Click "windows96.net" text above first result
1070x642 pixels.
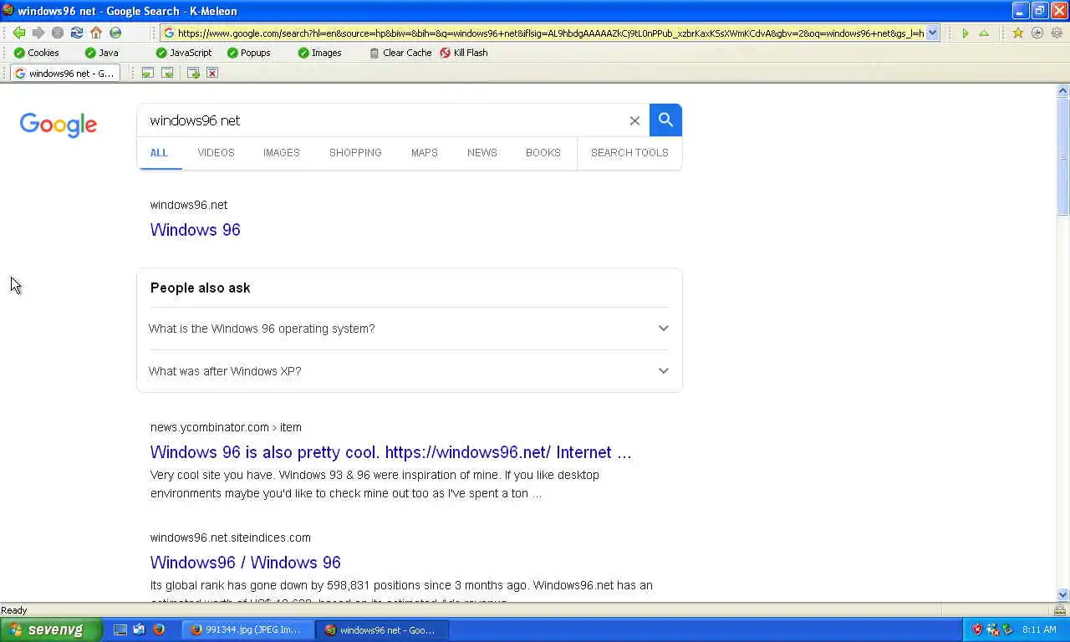pyautogui.click(x=188, y=205)
